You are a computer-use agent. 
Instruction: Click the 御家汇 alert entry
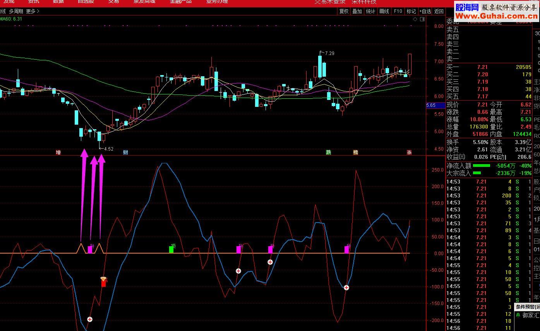click(531, 315)
